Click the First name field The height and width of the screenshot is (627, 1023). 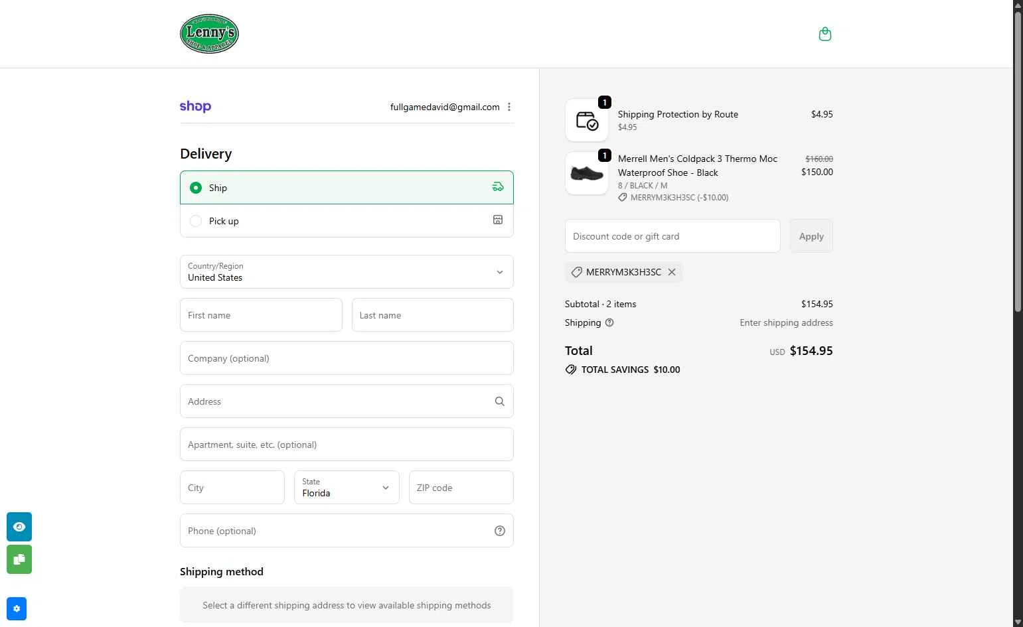tap(261, 315)
